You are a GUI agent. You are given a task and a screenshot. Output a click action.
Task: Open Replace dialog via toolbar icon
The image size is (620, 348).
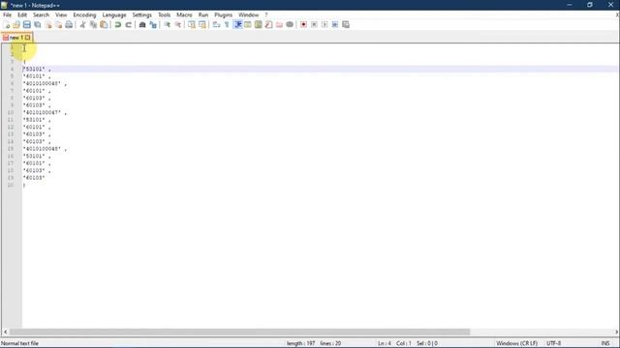[153, 25]
